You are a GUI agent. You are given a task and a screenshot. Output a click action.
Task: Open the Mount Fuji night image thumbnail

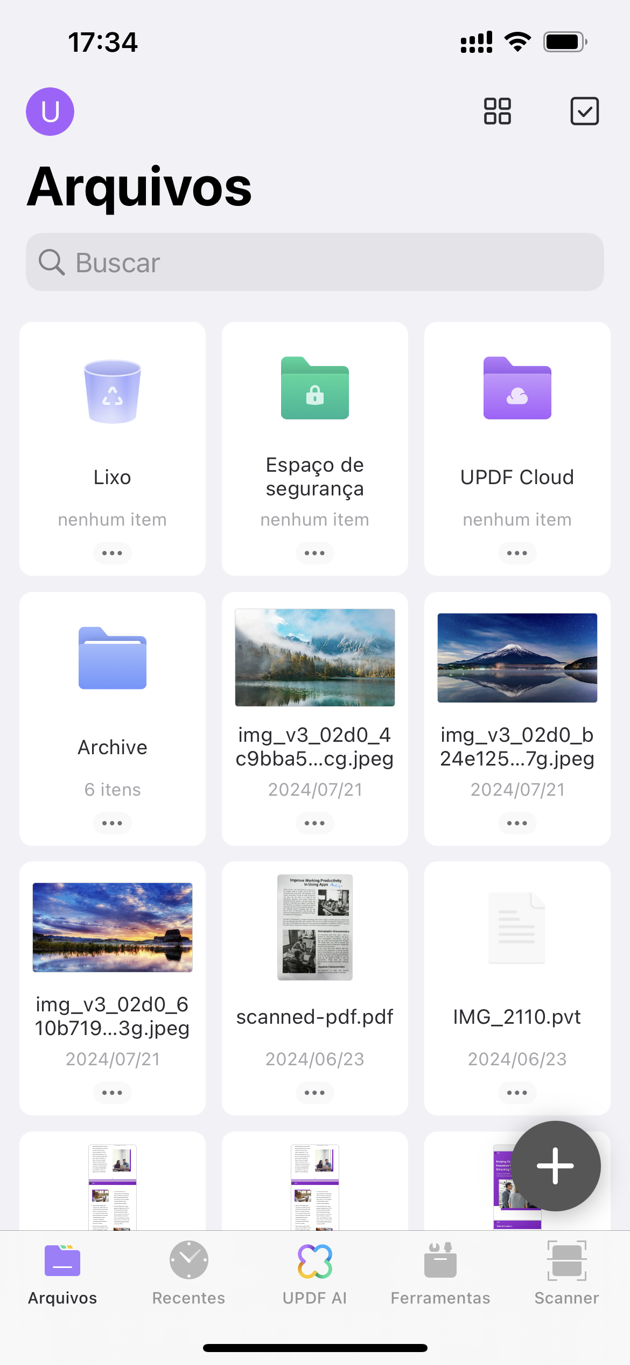(x=517, y=658)
